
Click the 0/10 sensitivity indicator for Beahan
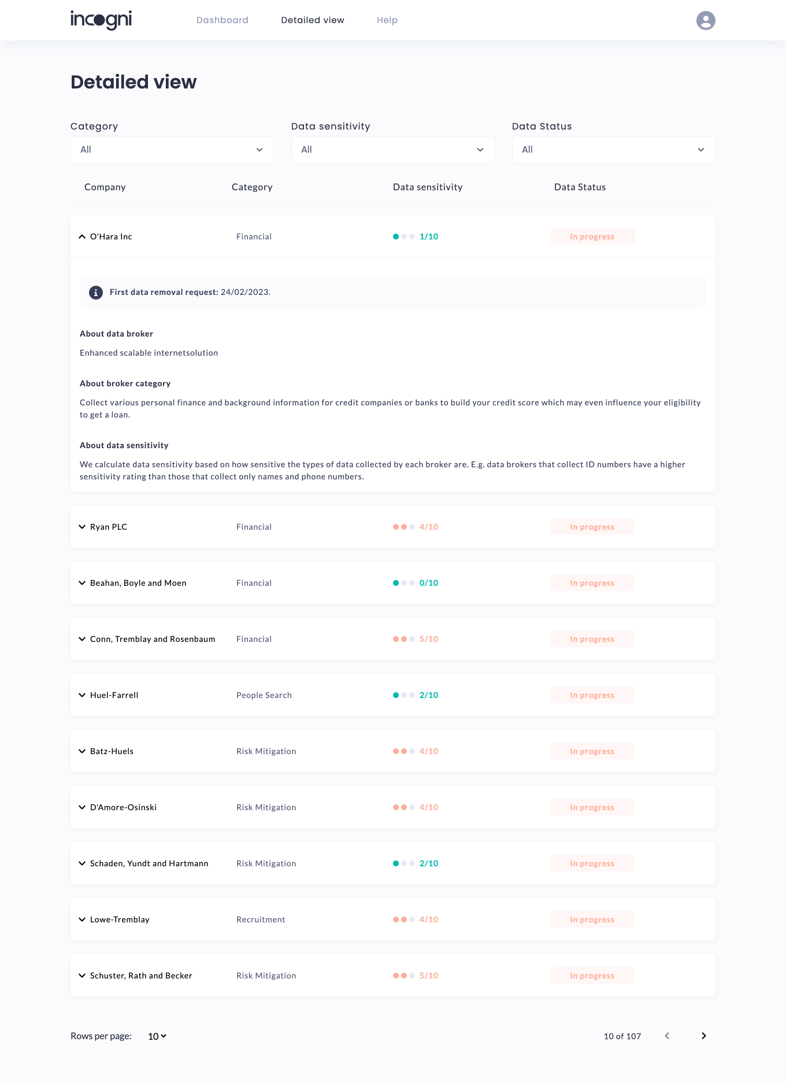click(415, 583)
